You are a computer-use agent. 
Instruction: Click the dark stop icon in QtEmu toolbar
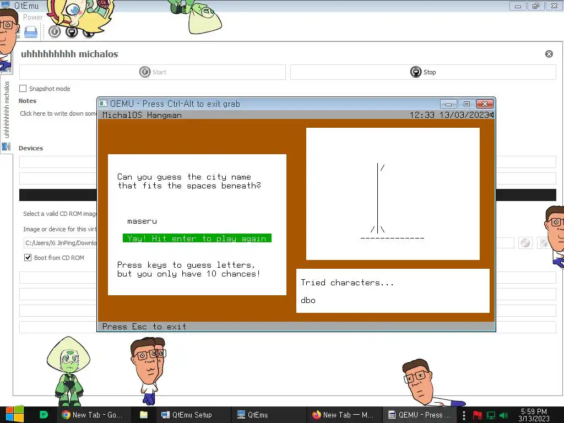[x=72, y=32]
